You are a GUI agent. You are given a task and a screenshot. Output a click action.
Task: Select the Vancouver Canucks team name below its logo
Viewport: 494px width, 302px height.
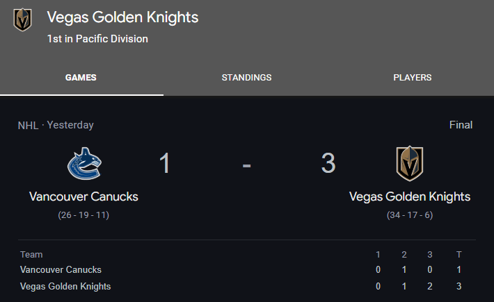coord(83,196)
